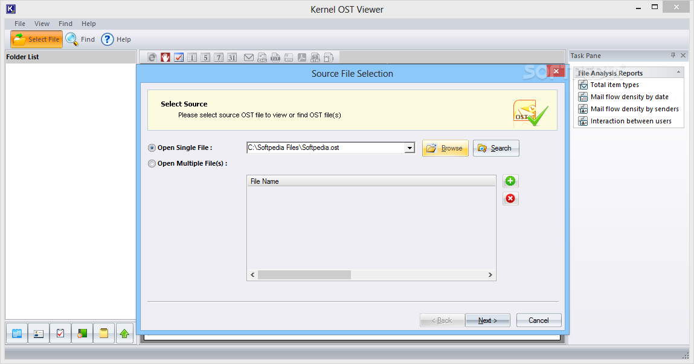Click the RTF export icon

(x=289, y=57)
